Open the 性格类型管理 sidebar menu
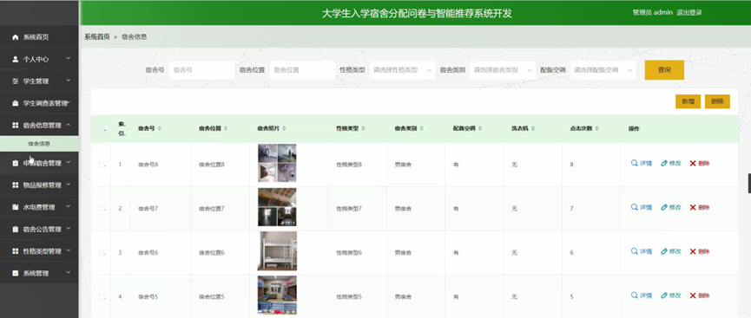 (x=39, y=251)
